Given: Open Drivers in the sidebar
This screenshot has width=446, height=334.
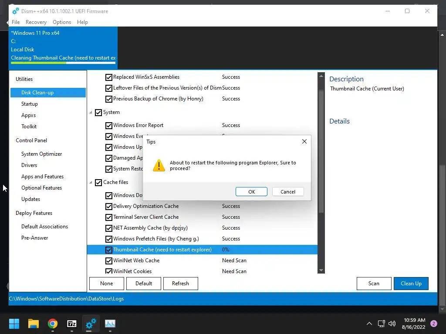Looking at the screenshot, I should (29, 165).
